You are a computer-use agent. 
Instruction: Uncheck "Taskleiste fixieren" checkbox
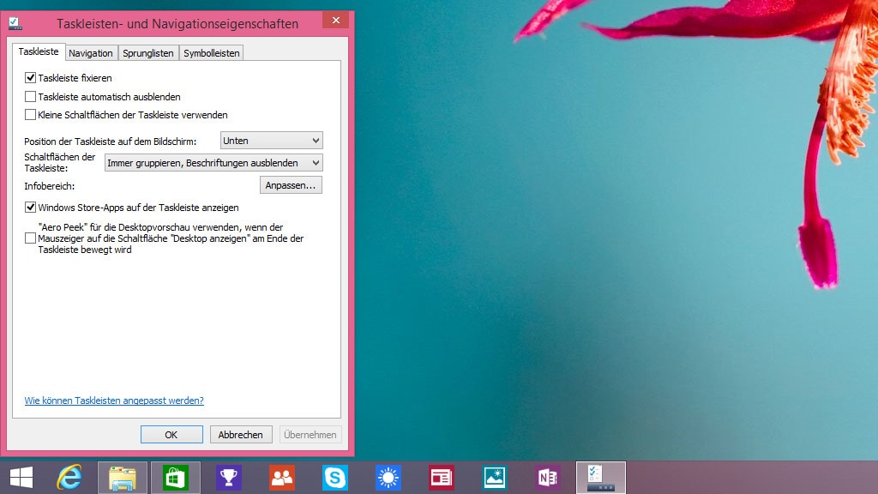pyautogui.click(x=31, y=78)
